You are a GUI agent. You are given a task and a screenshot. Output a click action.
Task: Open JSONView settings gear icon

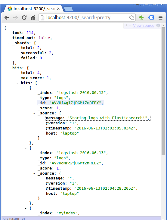tap(158, 25)
